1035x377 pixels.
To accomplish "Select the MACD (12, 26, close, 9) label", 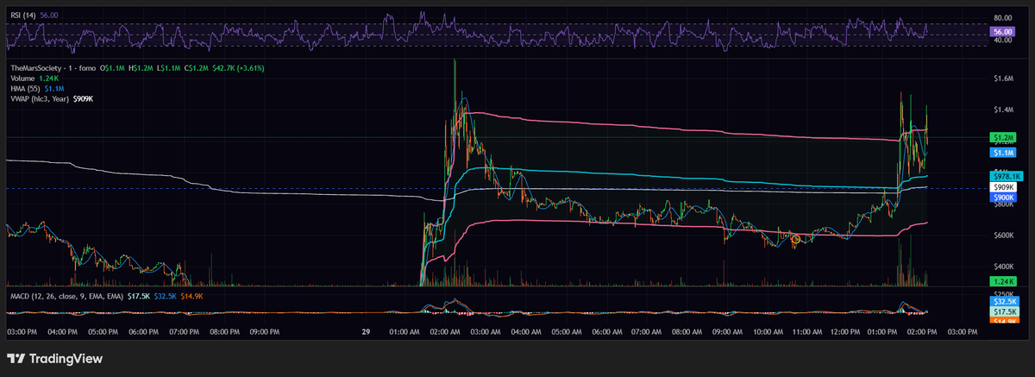I will pyautogui.click(x=66, y=296).
